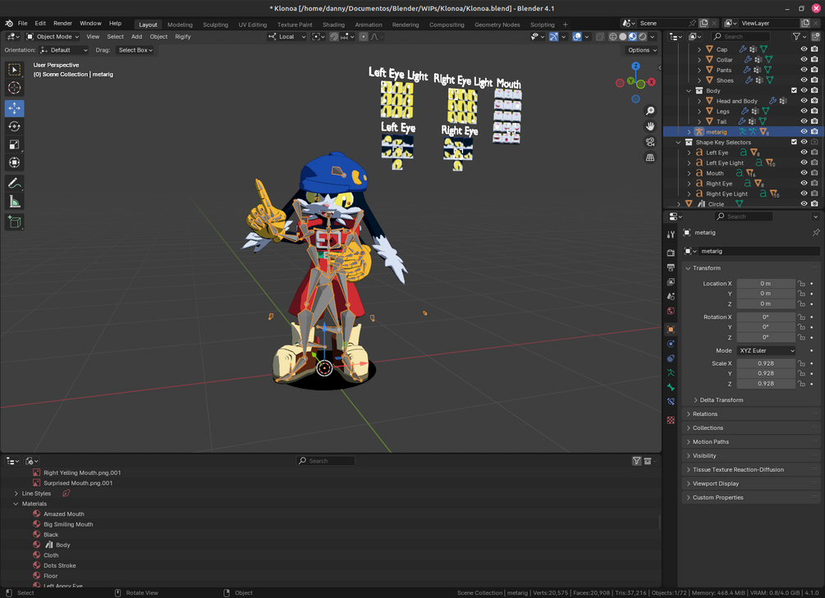Expand the Delta Transform subpanel
825x598 pixels.
721,400
